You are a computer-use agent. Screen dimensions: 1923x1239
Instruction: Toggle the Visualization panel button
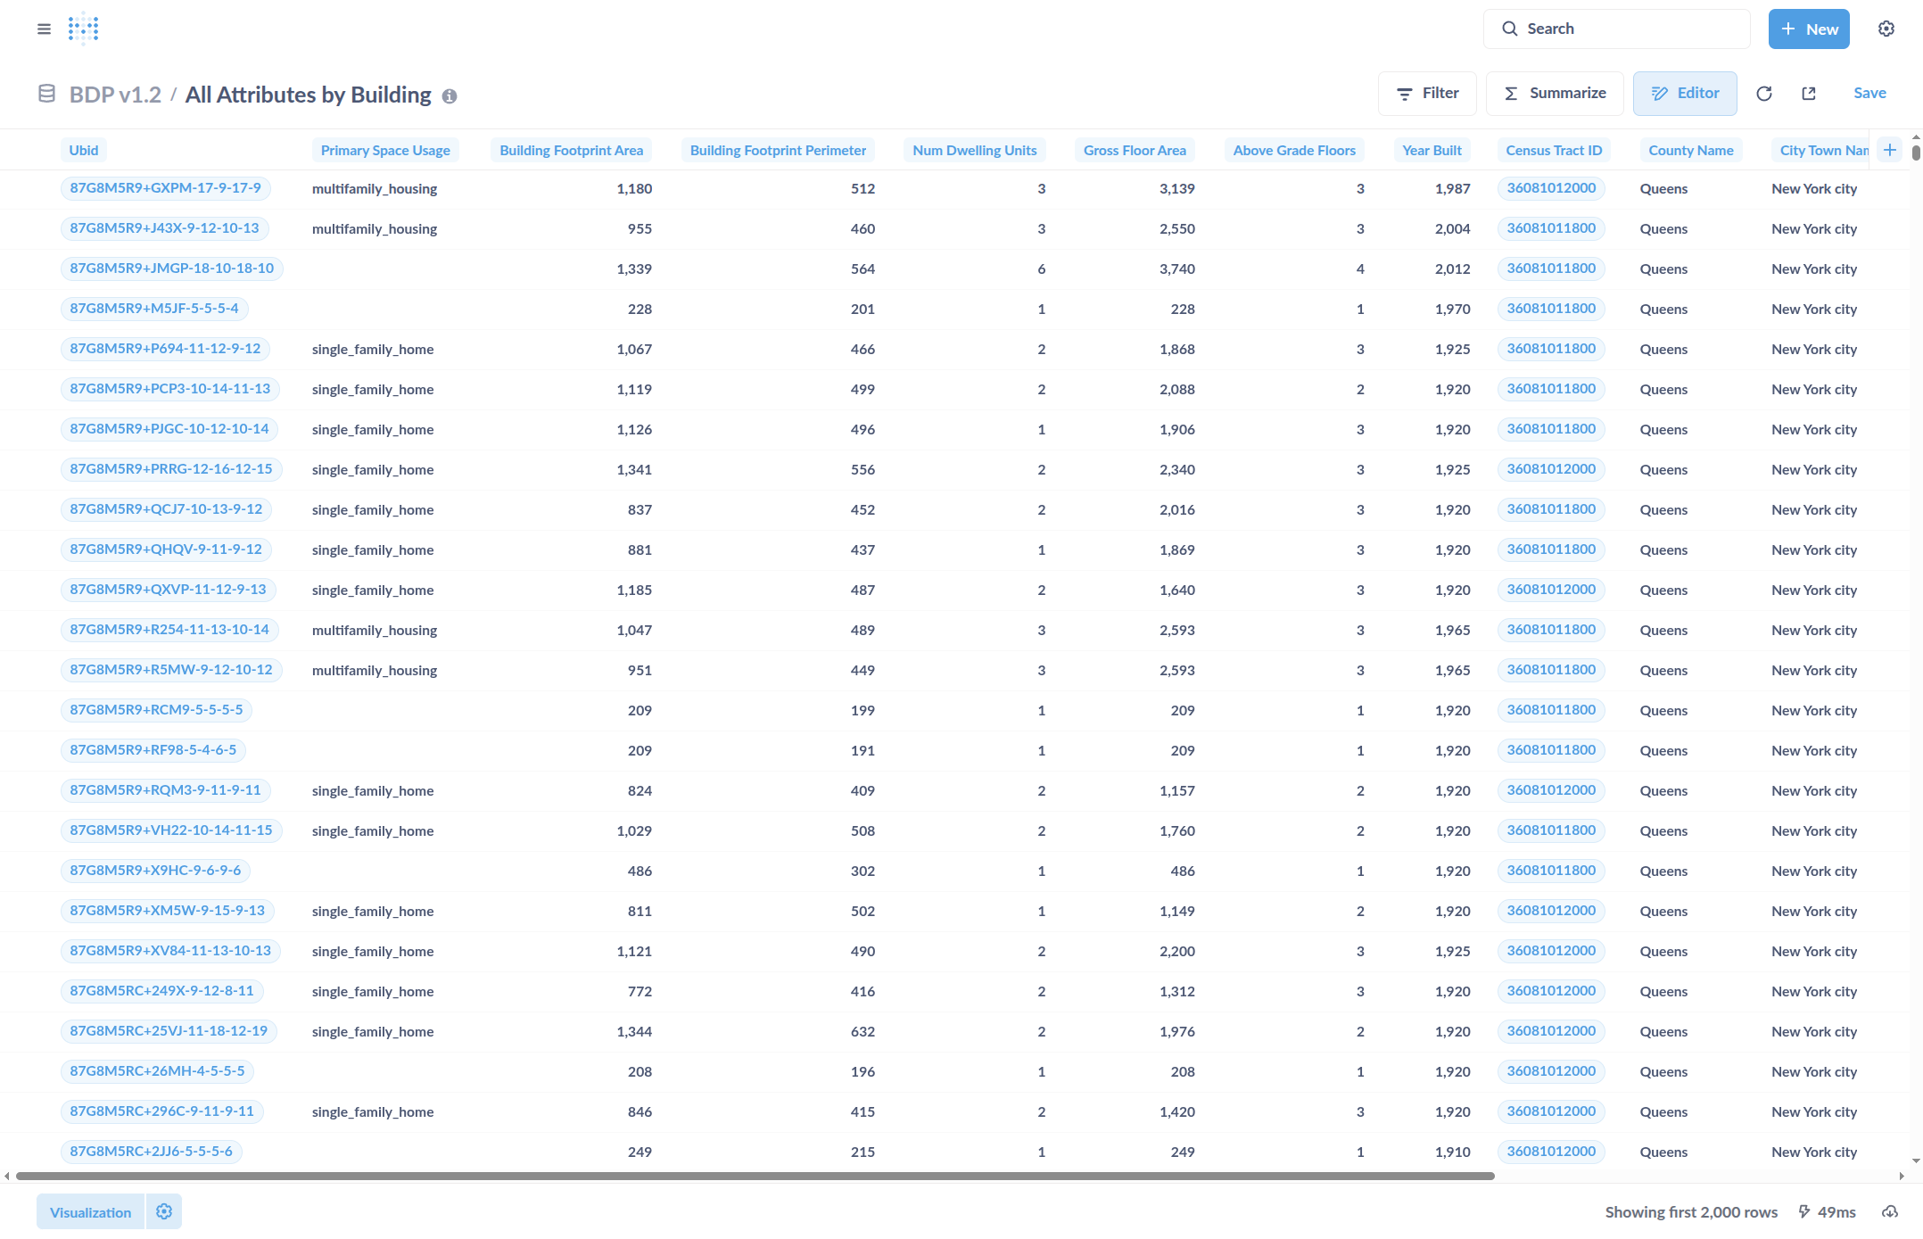coord(90,1211)
